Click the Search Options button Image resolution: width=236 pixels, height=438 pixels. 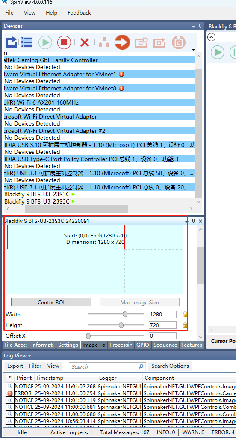point(170,366)
